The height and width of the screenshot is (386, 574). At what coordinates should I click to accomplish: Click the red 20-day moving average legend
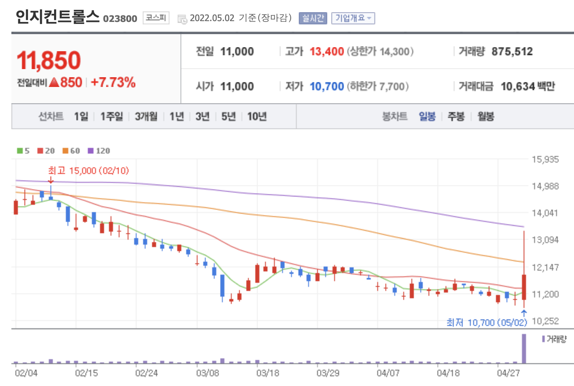coord(46,151)
